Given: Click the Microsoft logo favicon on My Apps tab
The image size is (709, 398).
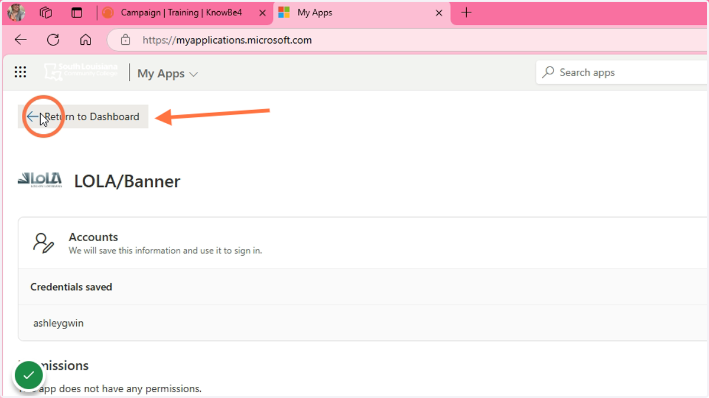Looking at the screenshot, I should 284,12.
